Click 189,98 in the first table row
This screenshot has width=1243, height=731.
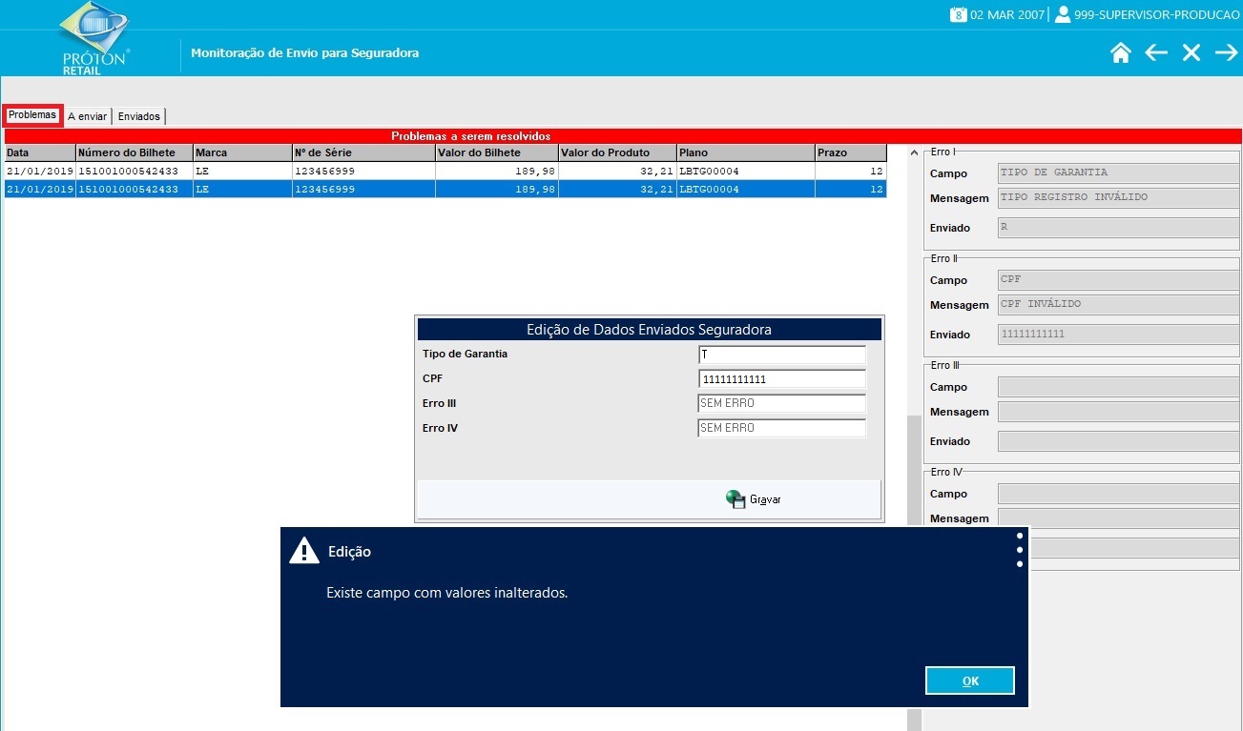coord(535,172)
